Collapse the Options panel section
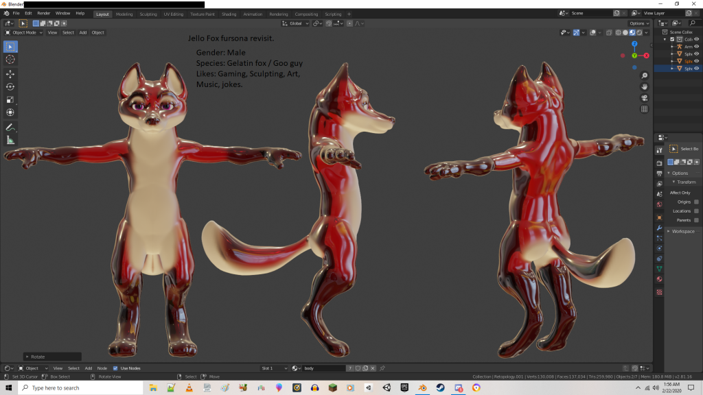The height and width of the screenshot is (395, 703). 680,173
